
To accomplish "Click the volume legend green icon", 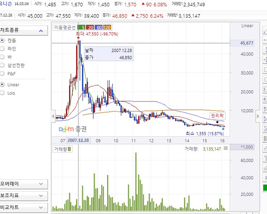I will pyautogui.click(x=69, y=149).
